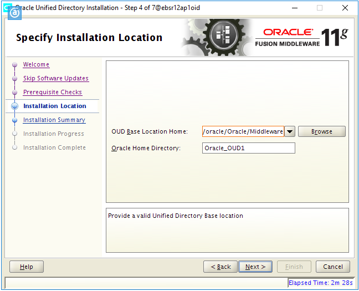Screen dimensions: 359x291
Task: Click the Specify Installation Location heading
Action: (89, 38)
